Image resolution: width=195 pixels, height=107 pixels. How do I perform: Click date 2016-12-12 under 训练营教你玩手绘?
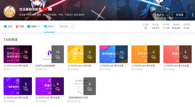coord(74,101)
